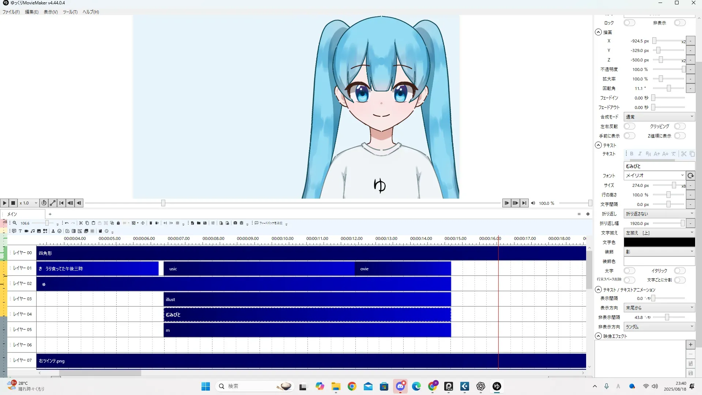Image resolution: width=702 pixels, height=395 pixels.
Task: Open the ファイル(F) menu
Action: coord(11,12)
